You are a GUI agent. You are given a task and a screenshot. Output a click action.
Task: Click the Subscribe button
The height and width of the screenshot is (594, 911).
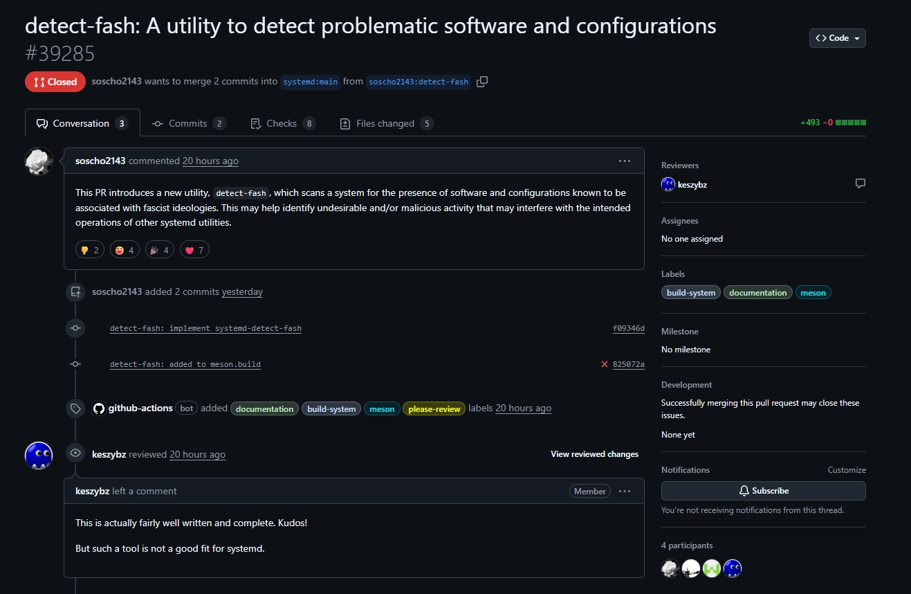(x=763, y=491)
